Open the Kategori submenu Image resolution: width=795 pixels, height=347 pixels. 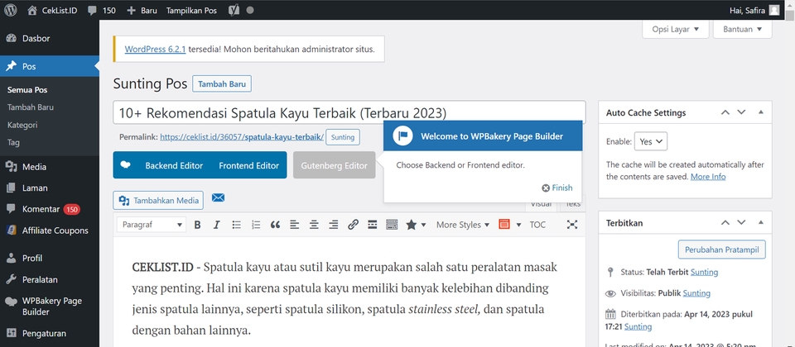(x=22, y=125)
